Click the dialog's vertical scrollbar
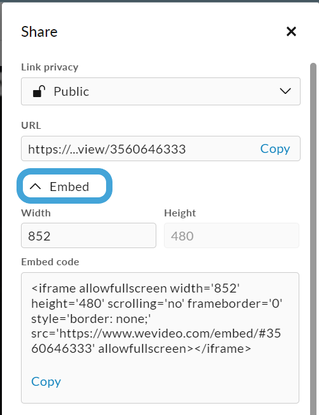Image resolution: width=319 pixels, height=415 pixels. (x=313, y=238)
